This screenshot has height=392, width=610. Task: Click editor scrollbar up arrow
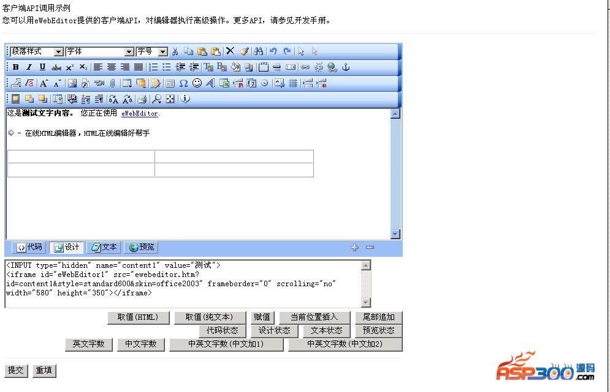[x=395, y=114]
